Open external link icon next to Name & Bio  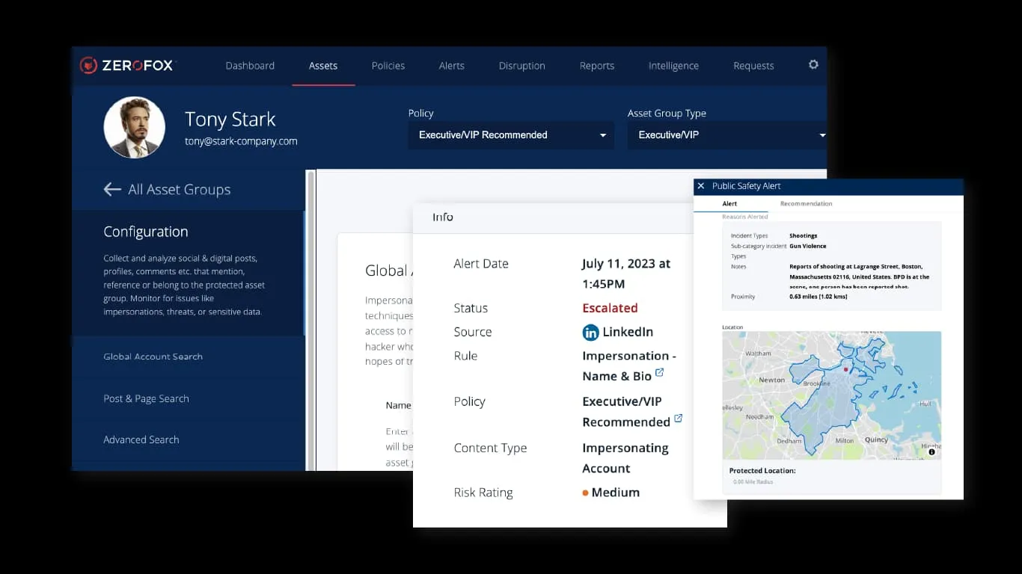659,372
